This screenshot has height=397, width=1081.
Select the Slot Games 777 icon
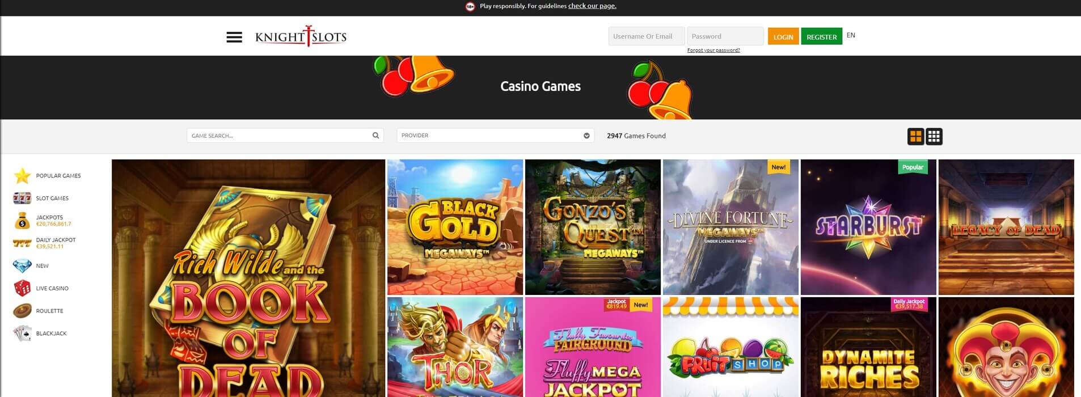point(22,198)
